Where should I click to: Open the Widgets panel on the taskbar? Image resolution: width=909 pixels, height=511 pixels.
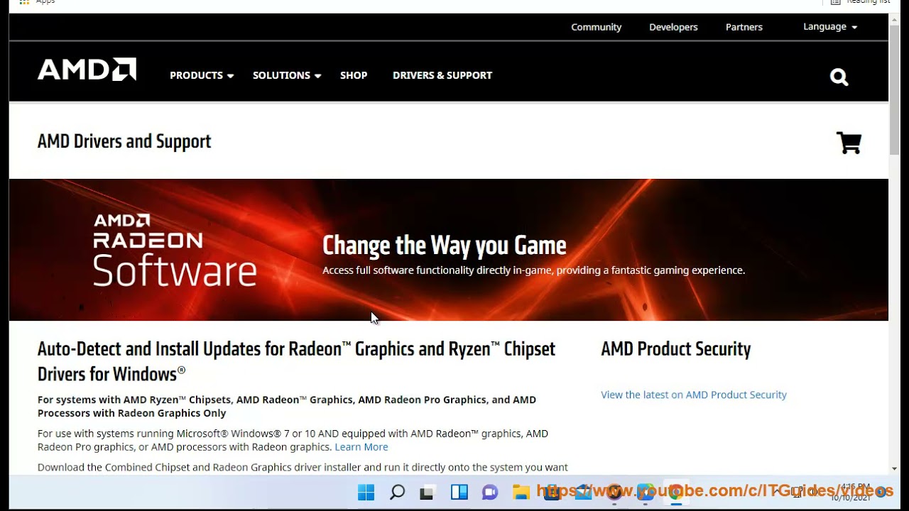pos(459,493)
